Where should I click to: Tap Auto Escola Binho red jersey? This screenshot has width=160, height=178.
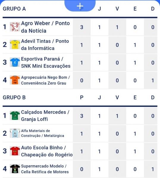click(15, 151)
